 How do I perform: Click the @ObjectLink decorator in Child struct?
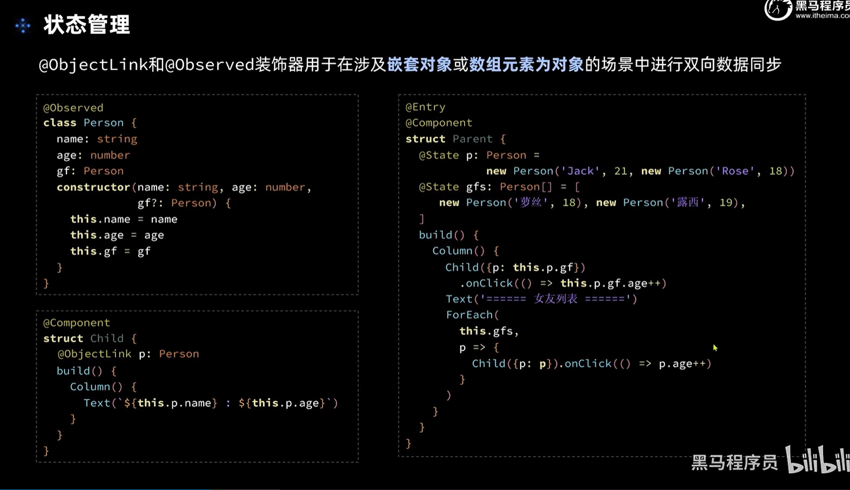tap(94, 354)
